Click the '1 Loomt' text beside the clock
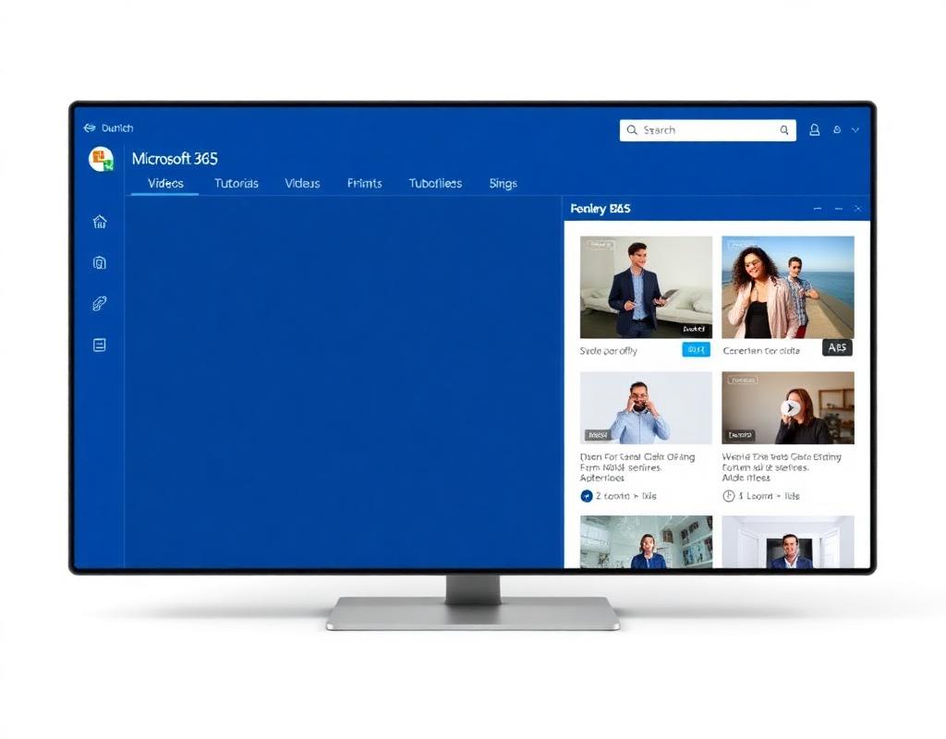Image resolution: width=946 pixels, height=739 pixels. click(770, 496)
